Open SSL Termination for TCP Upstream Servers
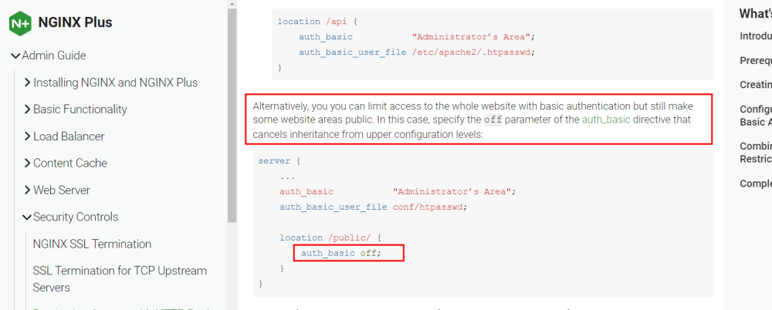 point(120,279)
